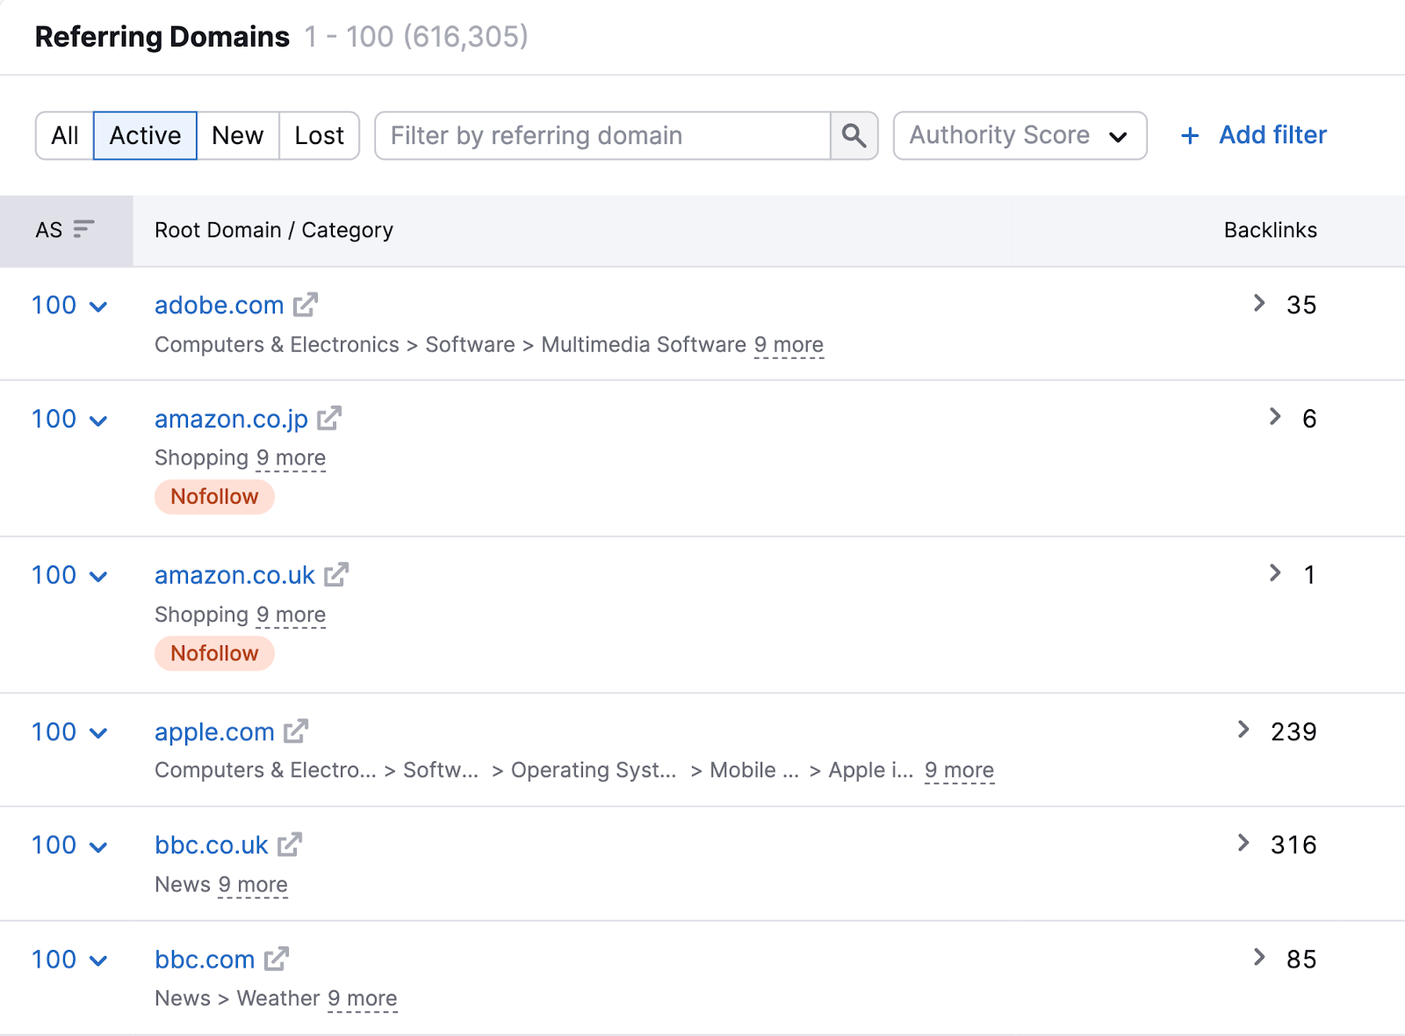The height and width of the screenshot is (1036, 1405).
Task: Click the external link icon beside amazon.co.jp
Action: click(x=329, y=419)
